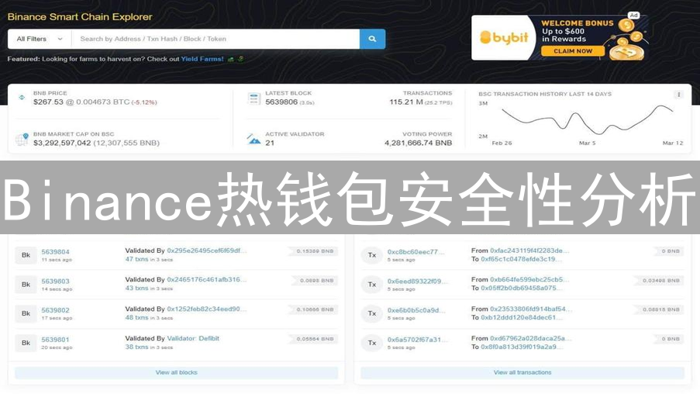Open the 38 txns link

pos(136,347)
